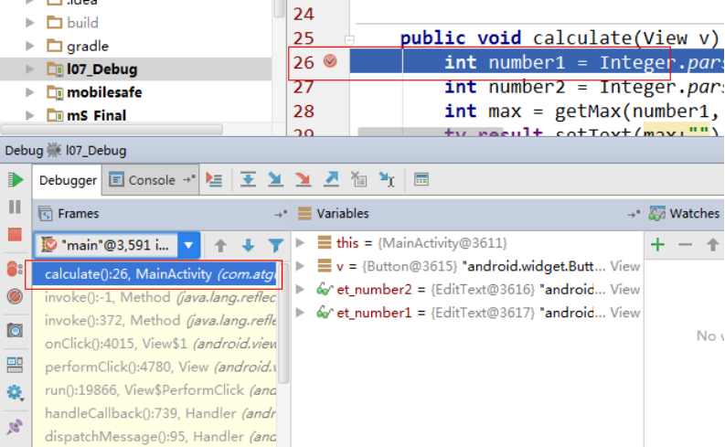
Task: Step over current line
Action: [x=249, y=179]
